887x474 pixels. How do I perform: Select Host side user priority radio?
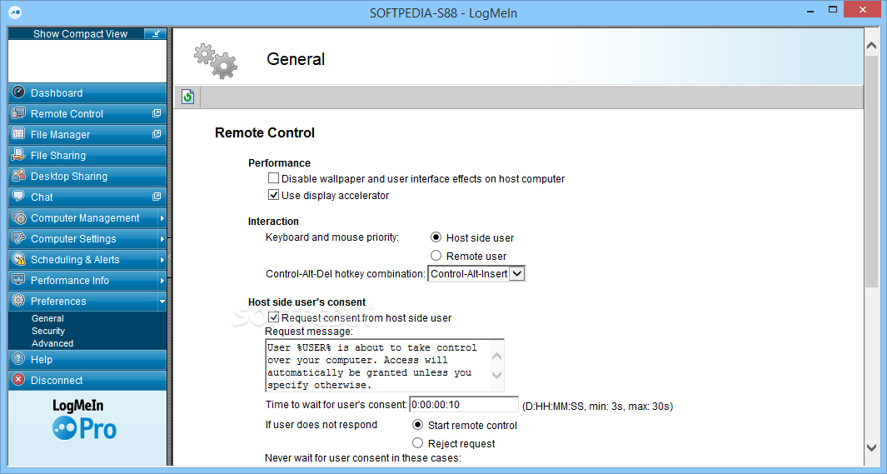pyautogui.click(x=436, y=237)
